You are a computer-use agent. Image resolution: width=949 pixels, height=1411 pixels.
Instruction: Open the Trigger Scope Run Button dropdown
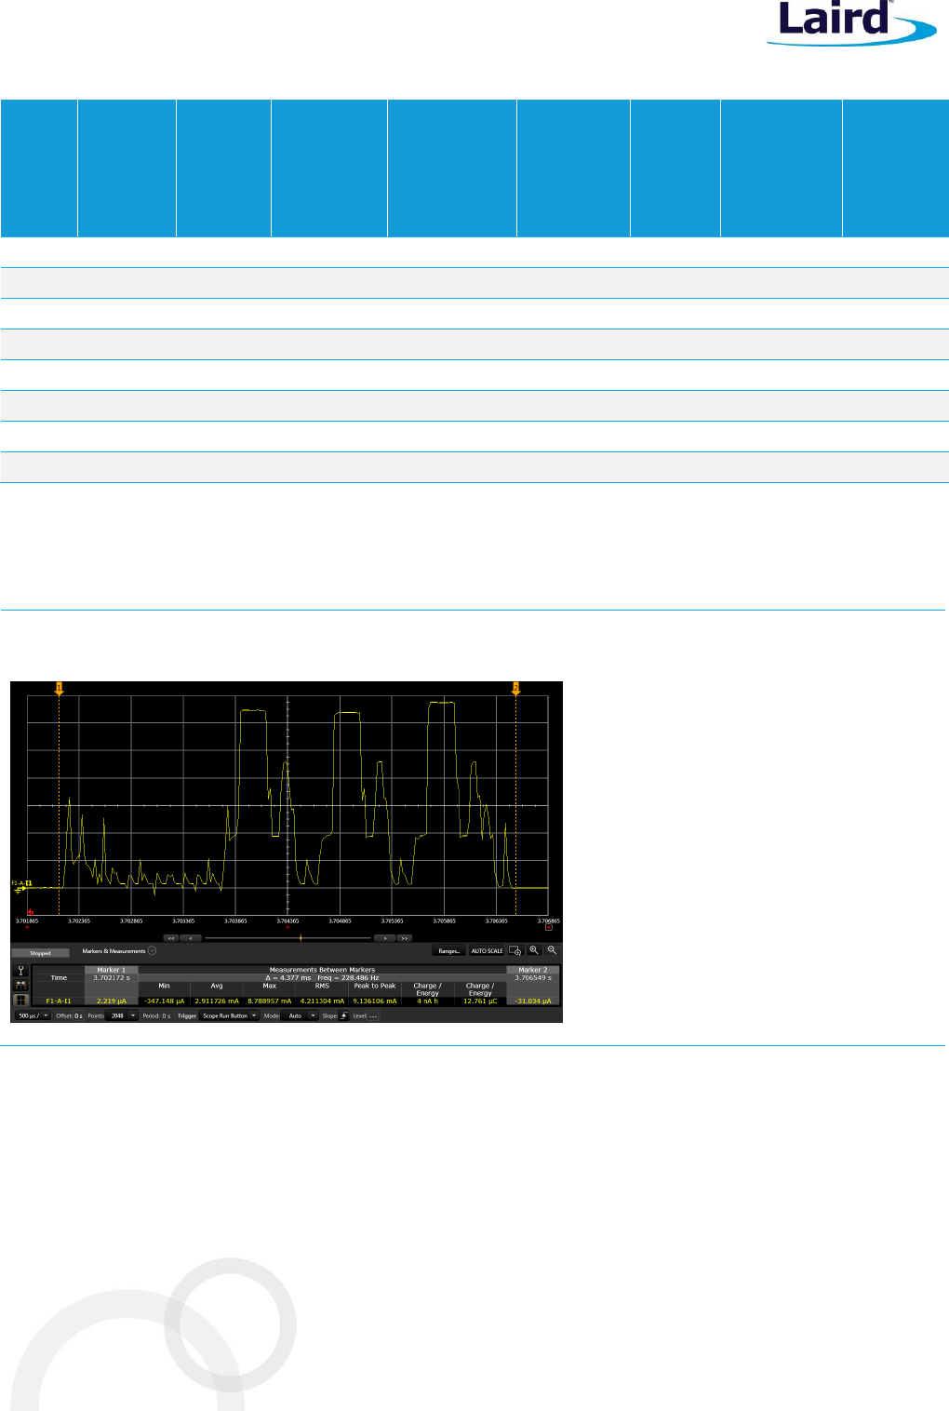tap(230, 1015)
